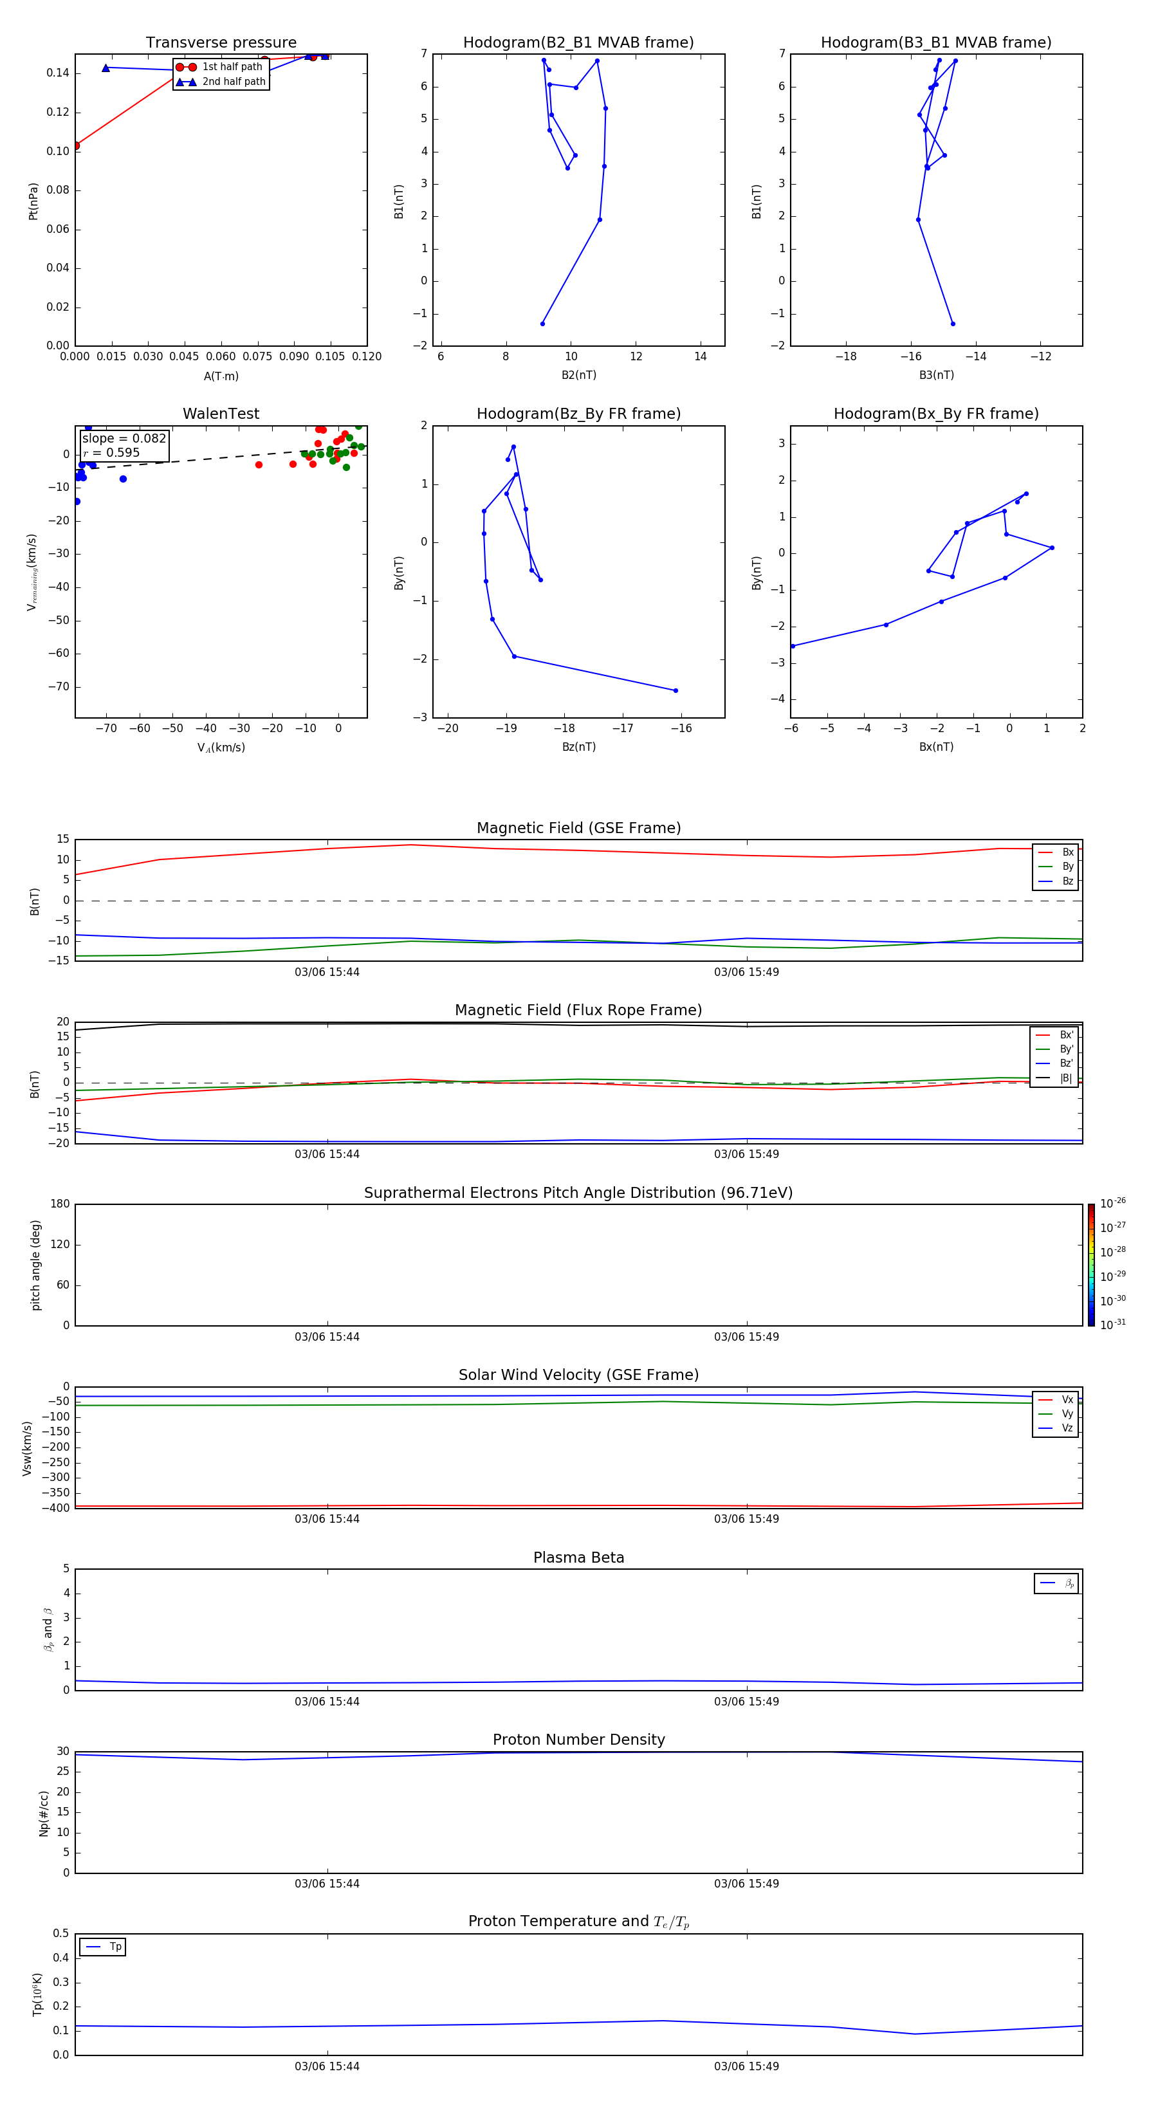The height and width of the screenshot is (2123, 1158).
Task: Click the "Hodogram(B2_B1 MVAB frame)" title
Action: (x=578, y=43)
